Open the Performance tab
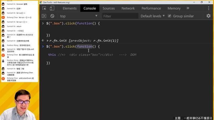The image size is (214, 120). pos(151,8)
